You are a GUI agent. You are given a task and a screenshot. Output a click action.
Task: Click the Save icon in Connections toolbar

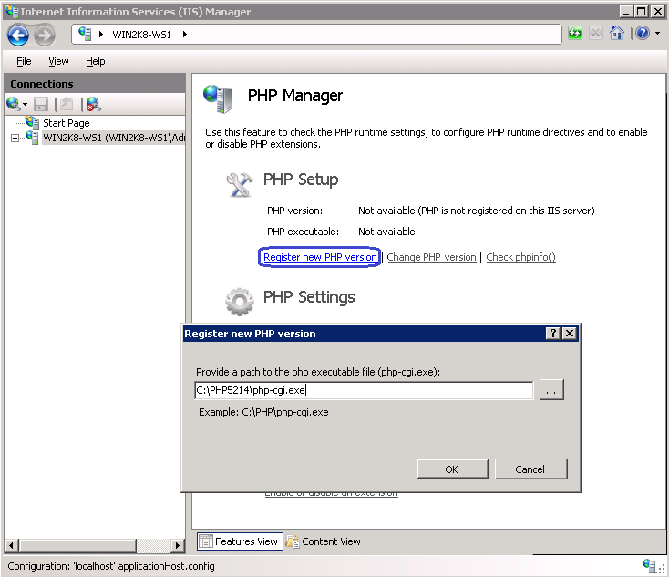[x=41, y=104]
